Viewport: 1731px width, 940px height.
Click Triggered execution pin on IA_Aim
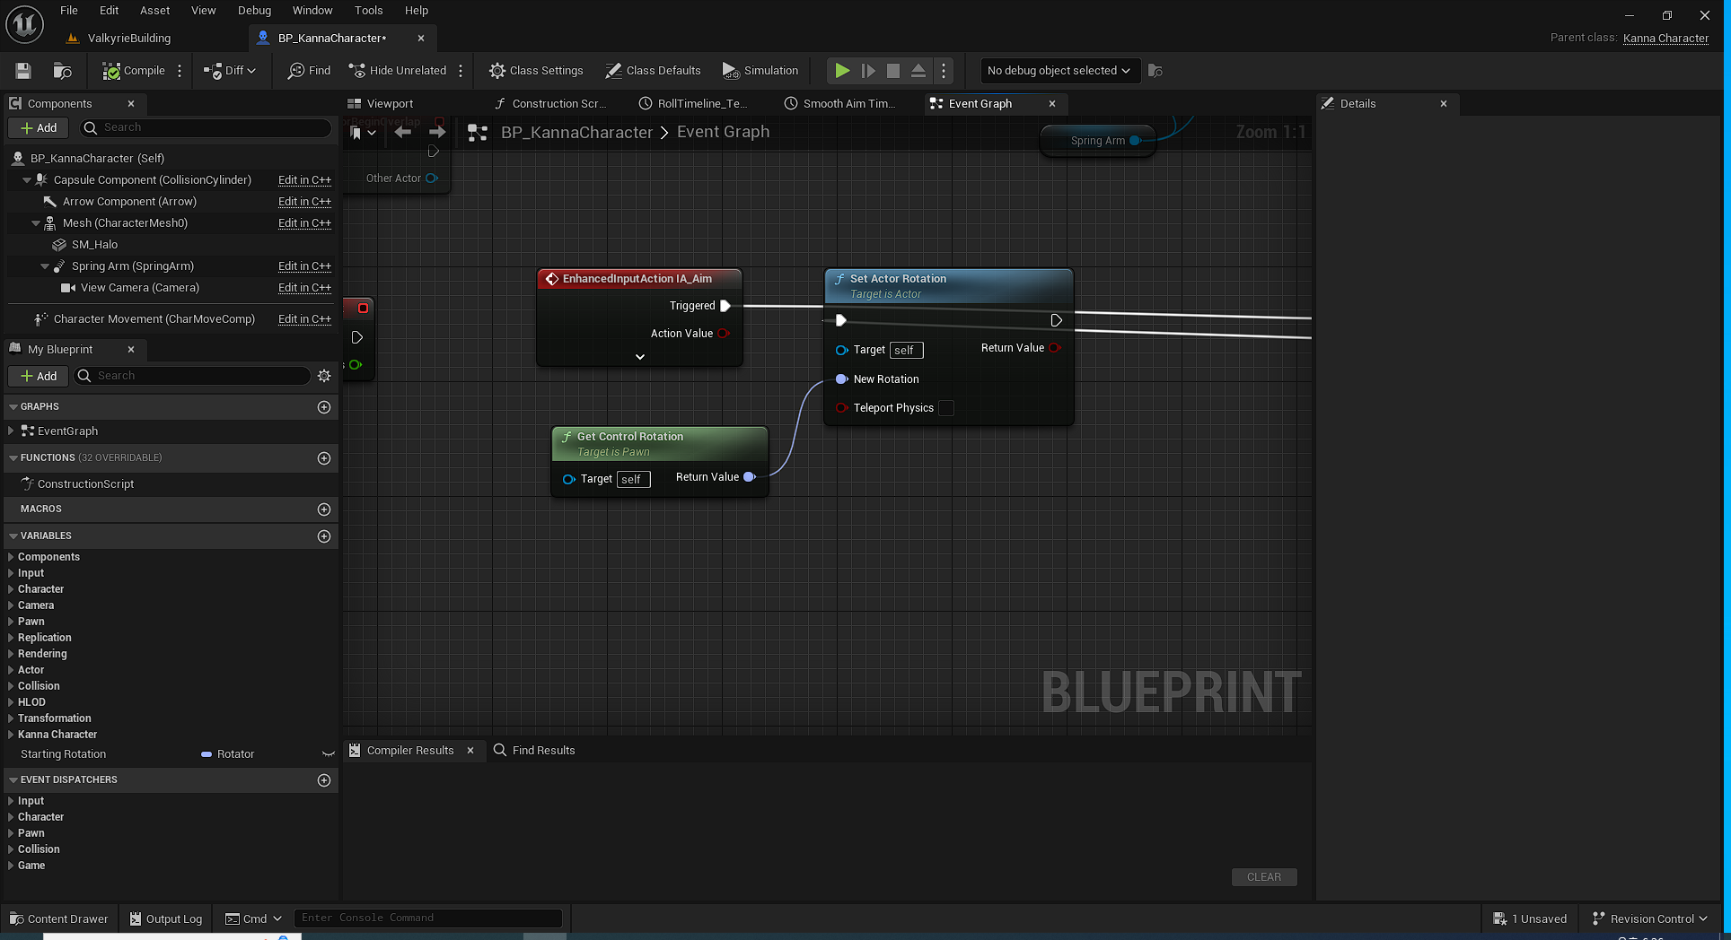coord(725,306)
